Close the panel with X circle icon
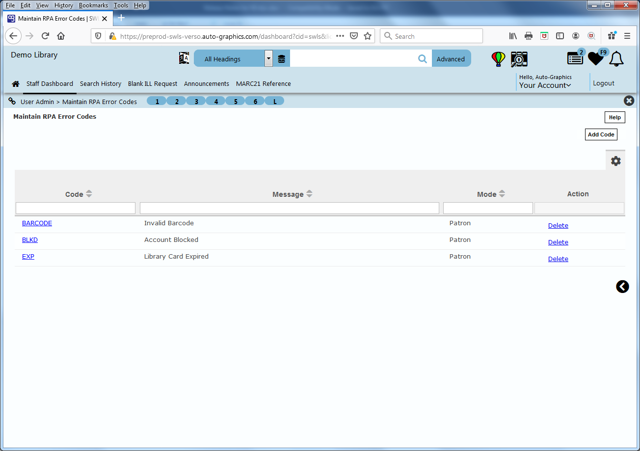Viewport: 640px width, 451px height. [x=629, y=101]
